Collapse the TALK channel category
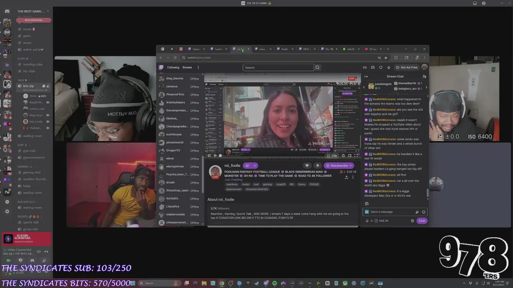Image resolution: width=513 pixels, height=288 pixels. click(x=23, y=80)
